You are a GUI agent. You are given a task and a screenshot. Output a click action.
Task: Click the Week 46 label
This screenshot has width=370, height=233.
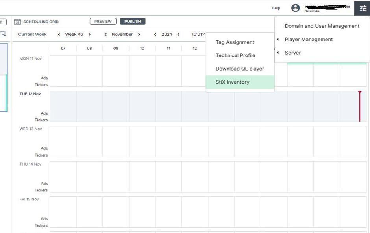pos(74,35)
